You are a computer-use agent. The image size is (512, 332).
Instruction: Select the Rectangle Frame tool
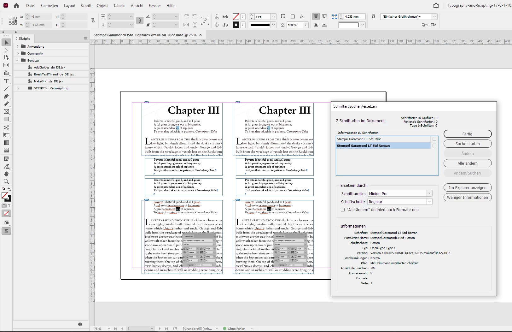pyautogui.click(x=6, y=111)
